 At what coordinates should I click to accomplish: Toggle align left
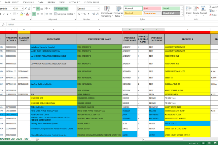[x=34, y=14]
